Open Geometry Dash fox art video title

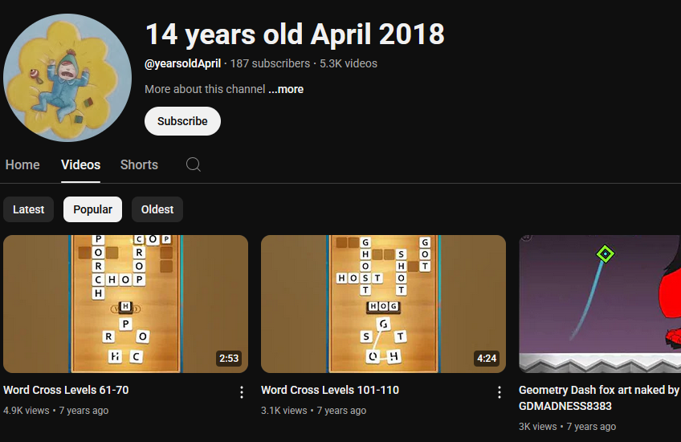tap(599, 398)
